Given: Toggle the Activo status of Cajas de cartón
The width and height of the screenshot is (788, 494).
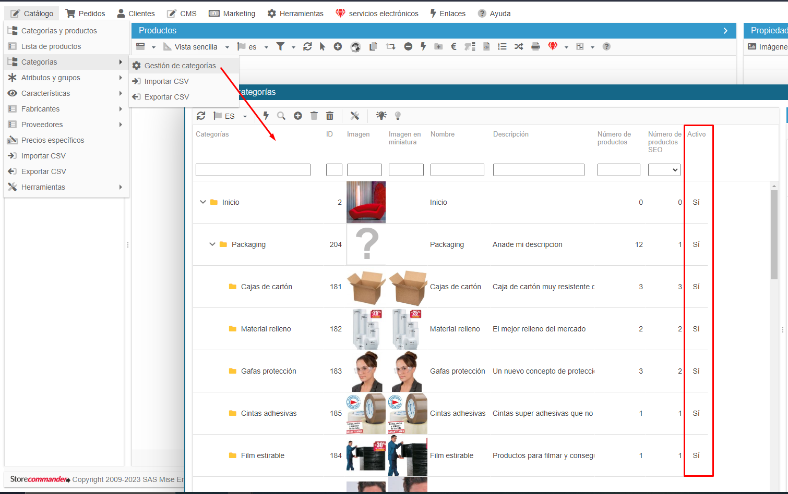Looking at the screenshot, I should [x=696, y=287].
